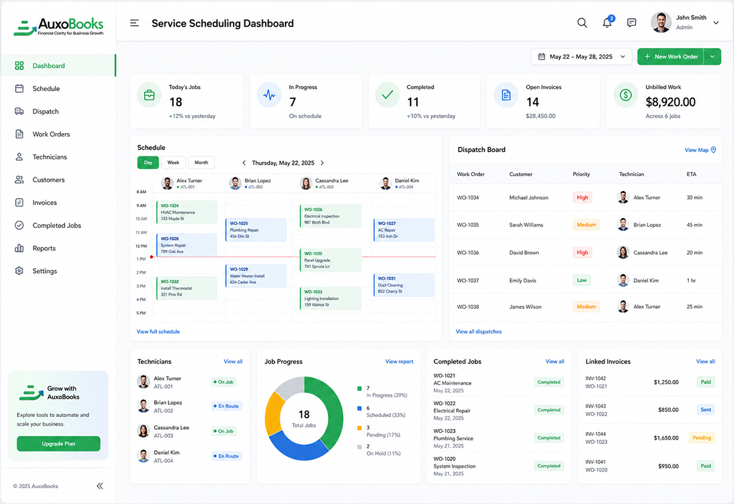This screenshot has height=504, width=734.
Task: Click the Technicians person icon in sidebar
Action: (19, 156)
